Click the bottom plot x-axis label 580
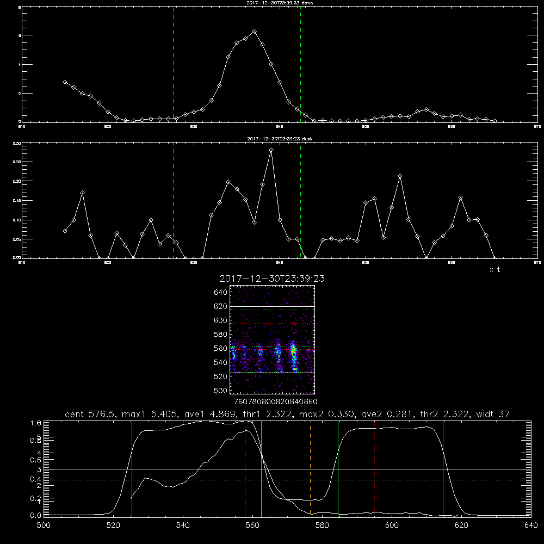The height and width of the screenshot is (544, 544). pyautogui.click(x=322, y=526)
